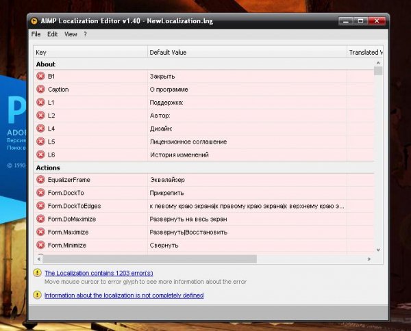Click the Key column header
The width and height of the screenshot is (411, 331).
pos(90,52)
